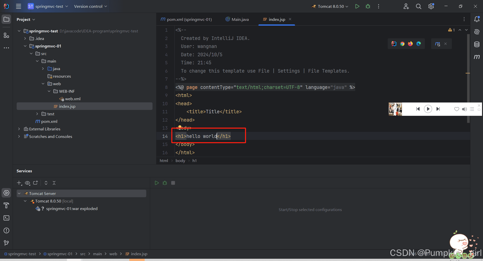Select web.xml in the project tree

[x=73, y=99]
